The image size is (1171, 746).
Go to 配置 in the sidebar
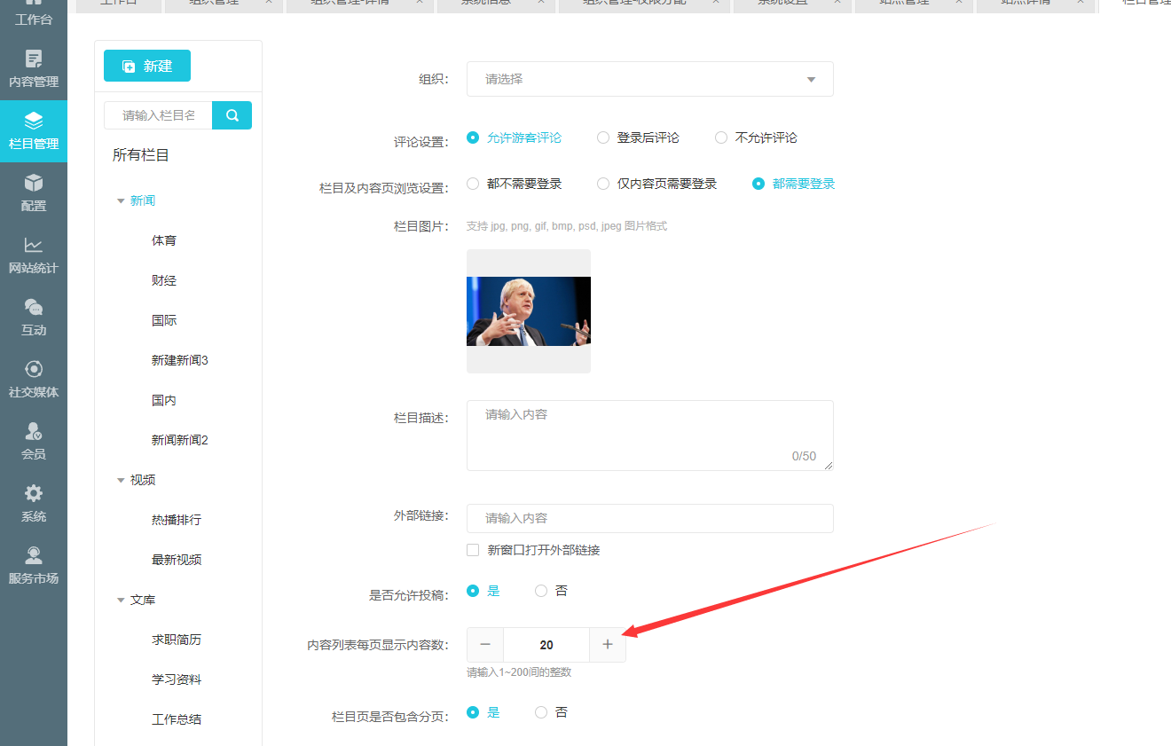coord(34,193)
